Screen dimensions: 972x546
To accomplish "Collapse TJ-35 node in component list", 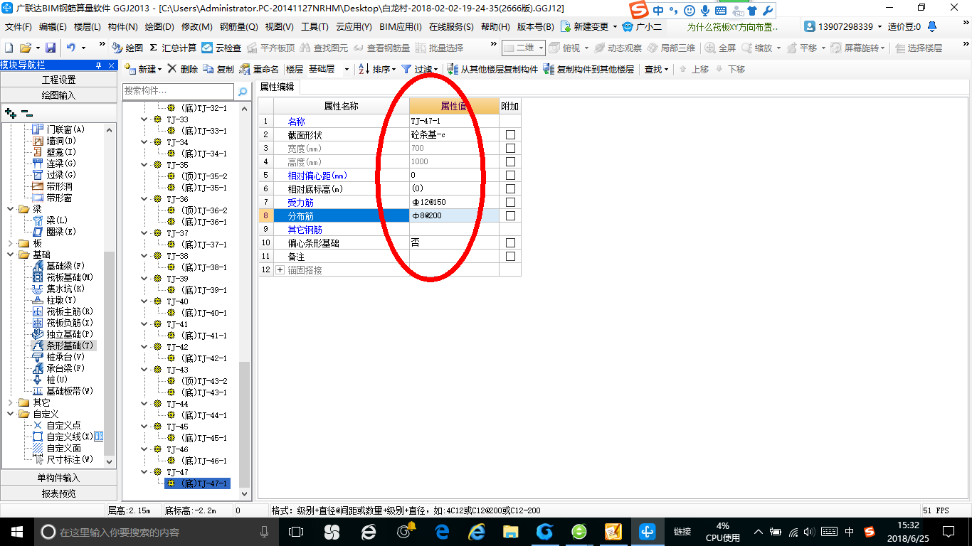I will pyautogui.click(x=145, y=165).
